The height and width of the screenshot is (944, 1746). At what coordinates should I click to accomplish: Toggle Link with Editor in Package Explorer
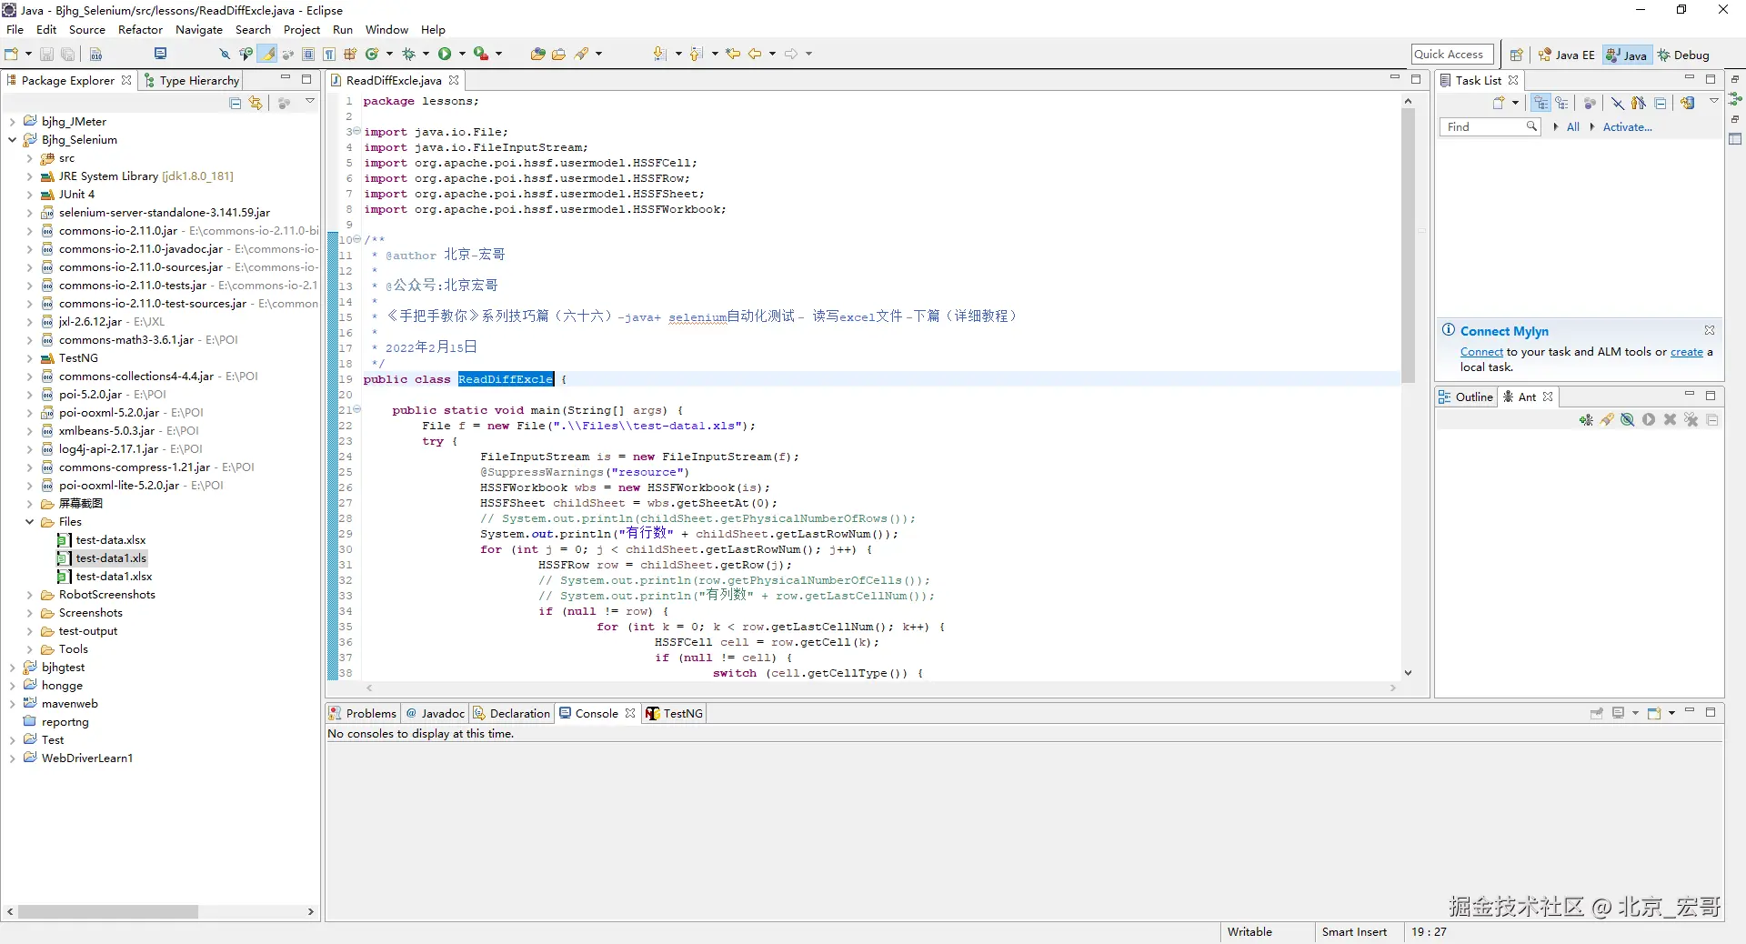pos(256,104)
